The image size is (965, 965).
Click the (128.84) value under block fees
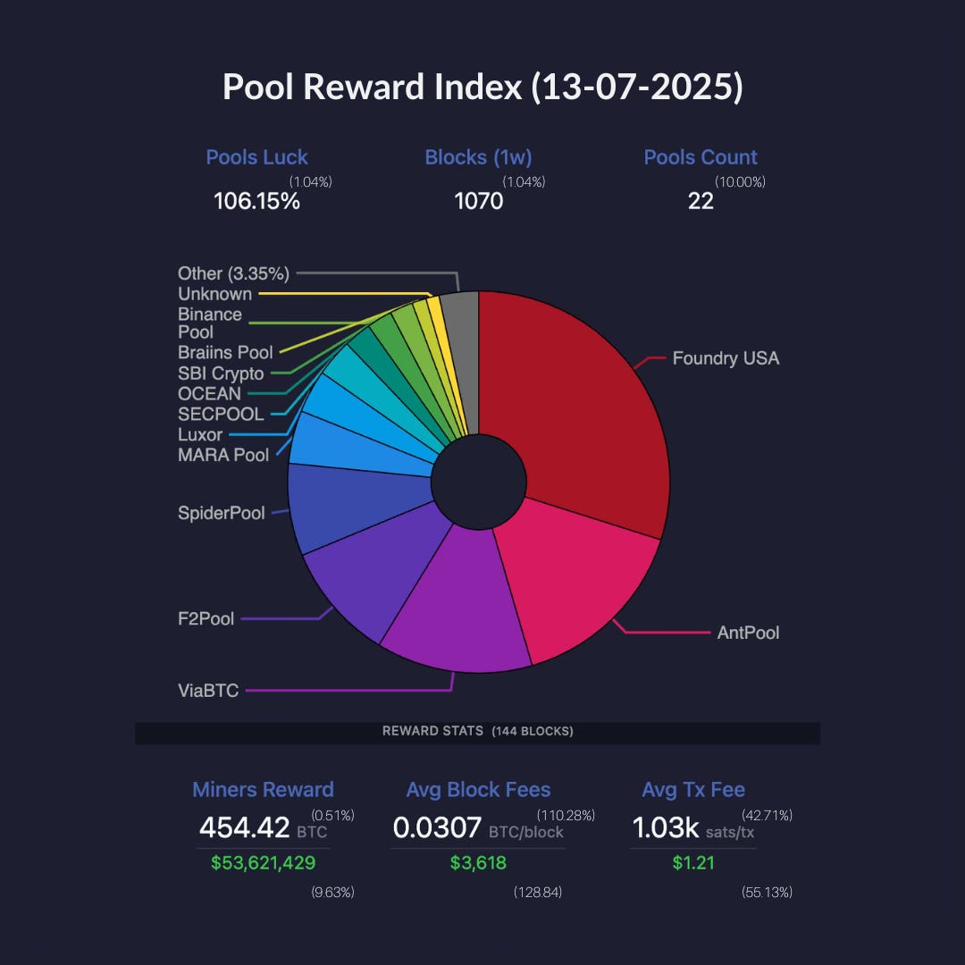pyautogui.click(x=538, y=893)
